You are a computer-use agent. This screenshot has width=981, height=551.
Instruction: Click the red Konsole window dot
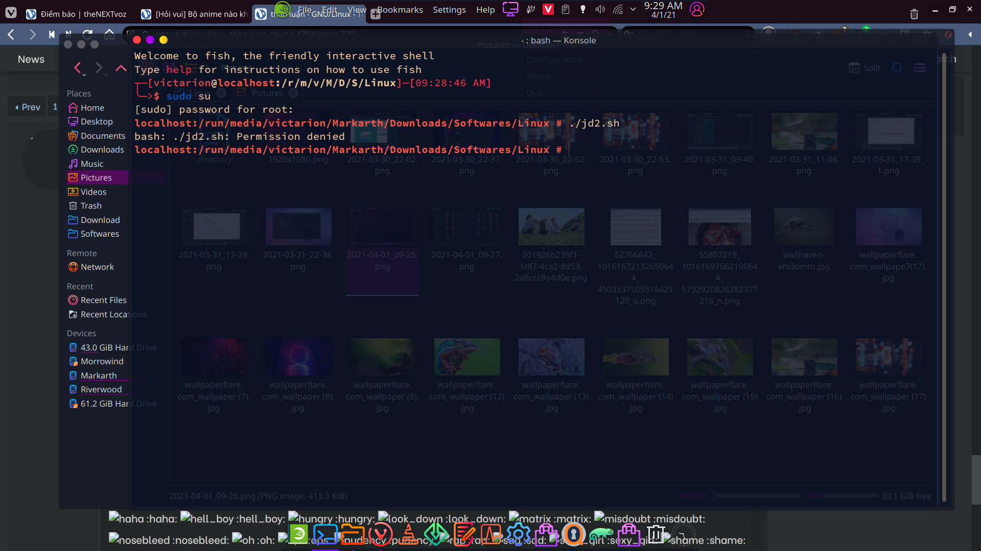click(x=137, y=40)
